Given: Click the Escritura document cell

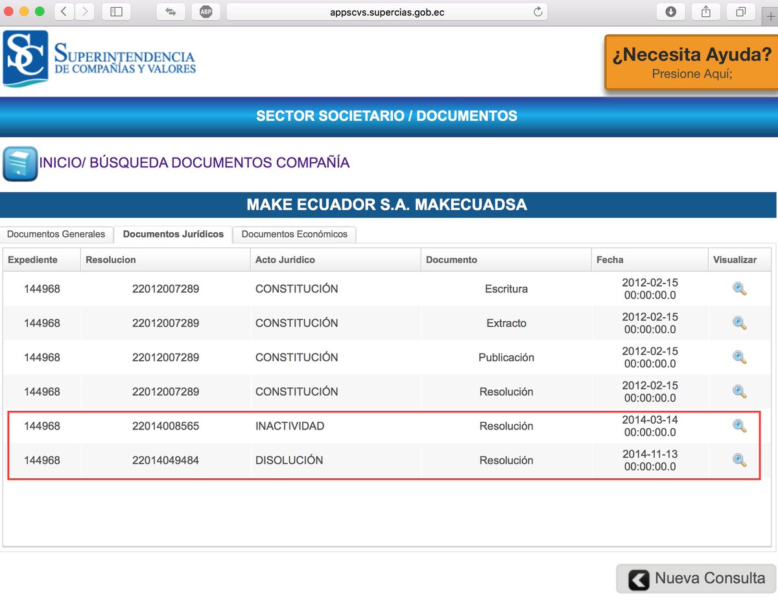Looking at the screenshot, I should [506, 289].
